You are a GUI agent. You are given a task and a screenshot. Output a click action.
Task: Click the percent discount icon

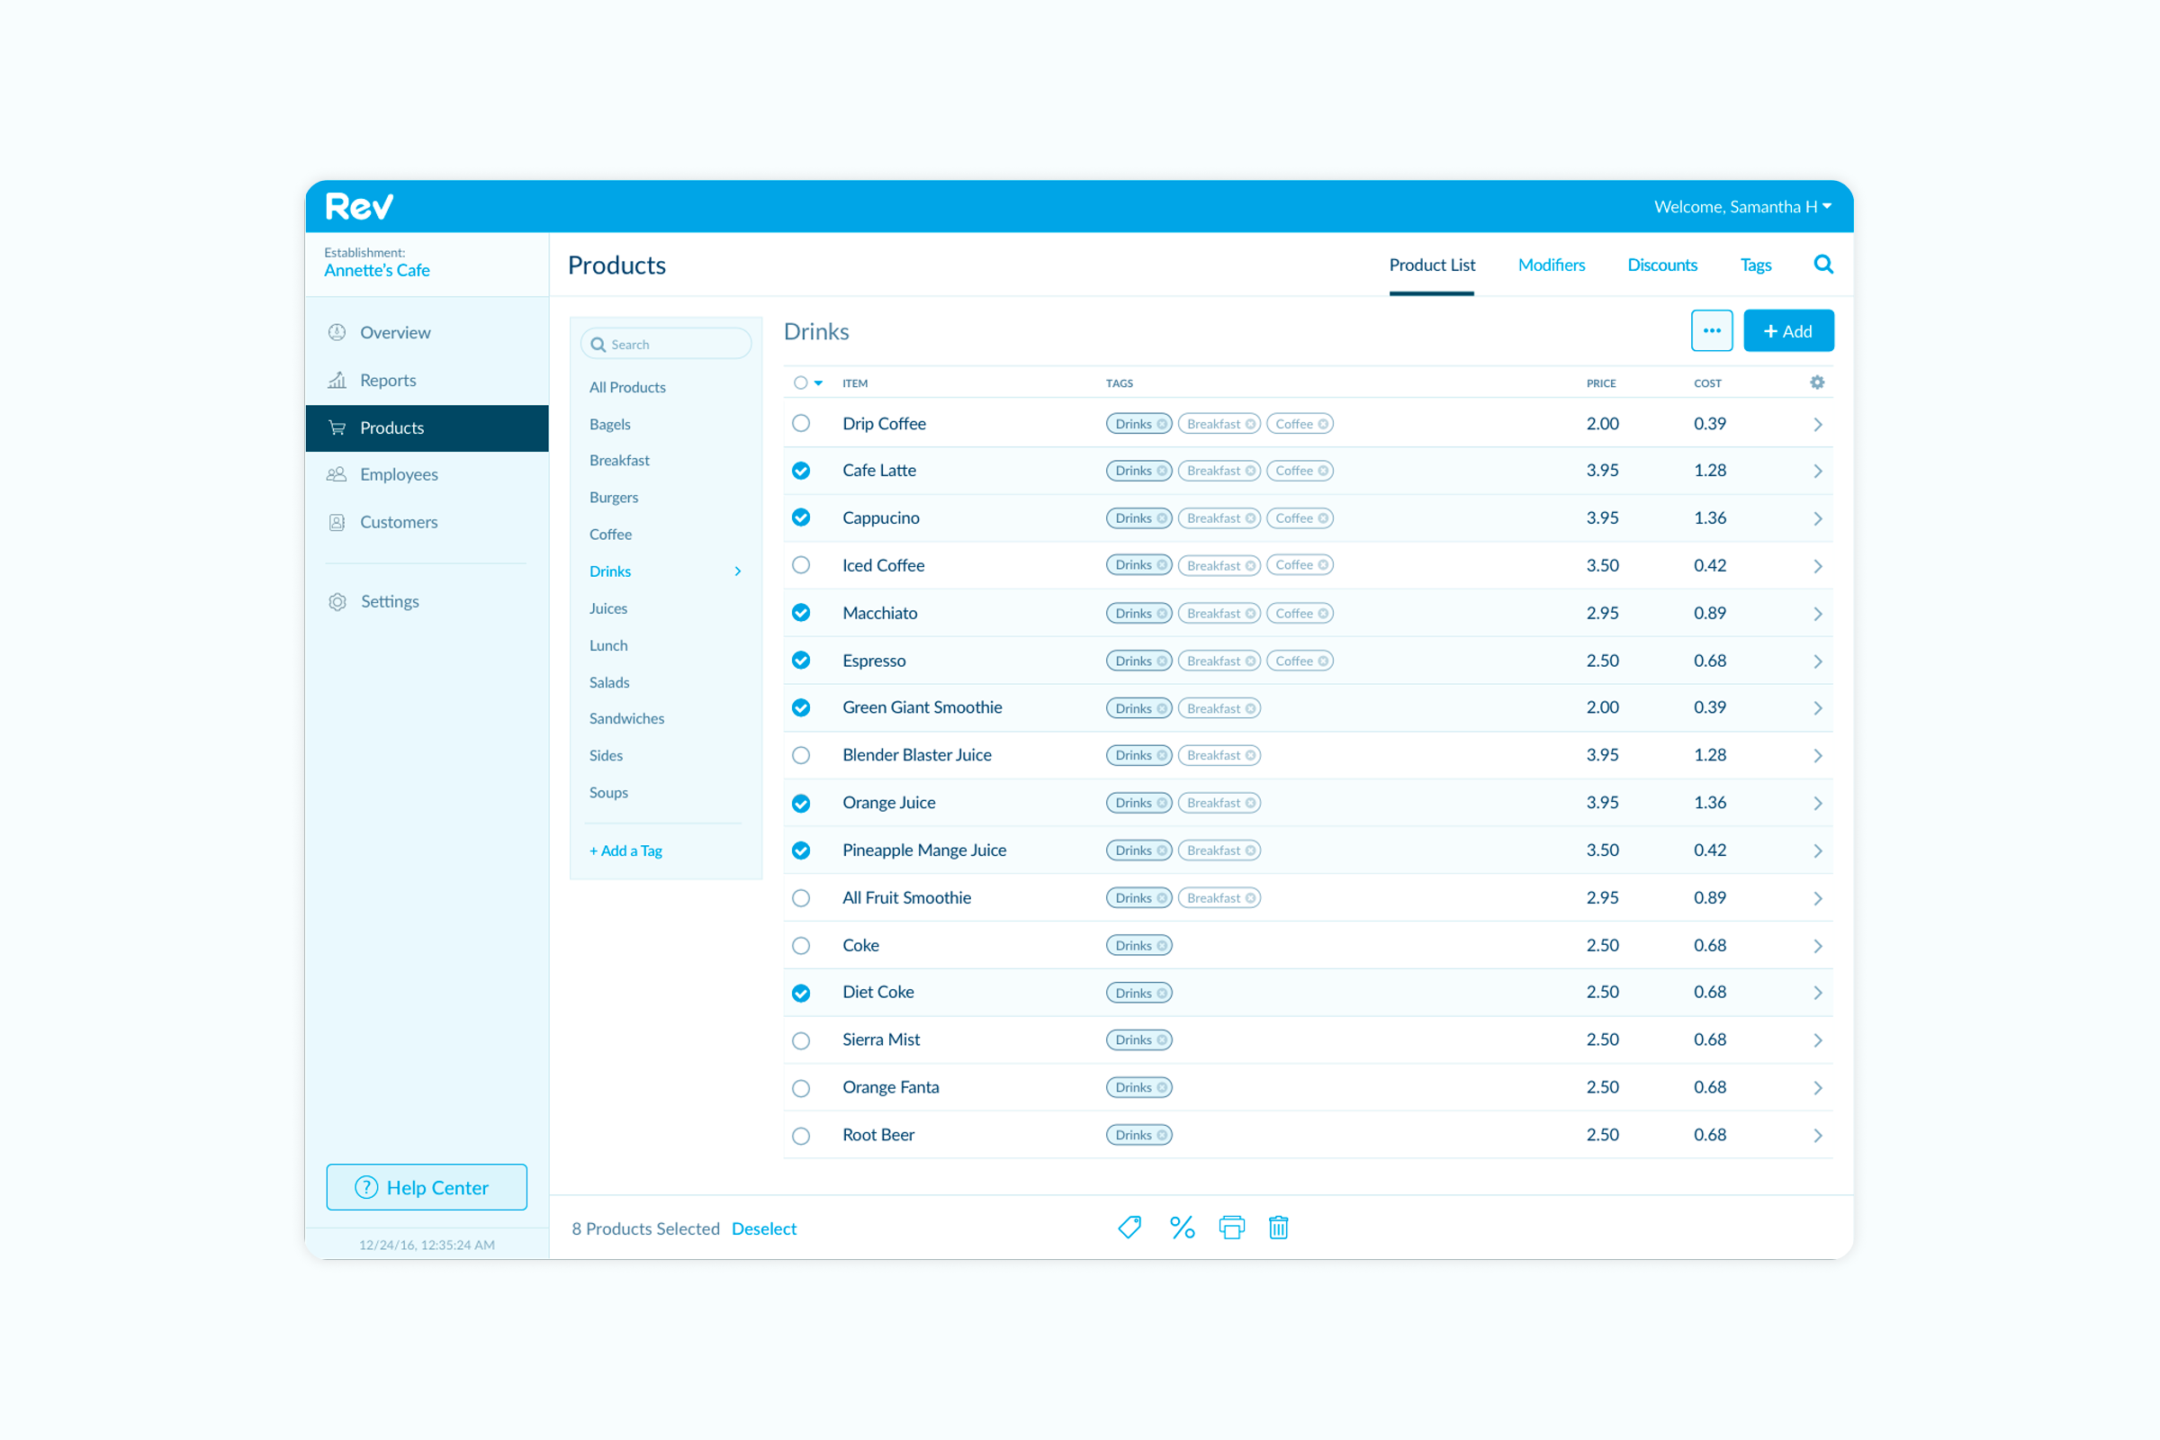[1182, 1228]
